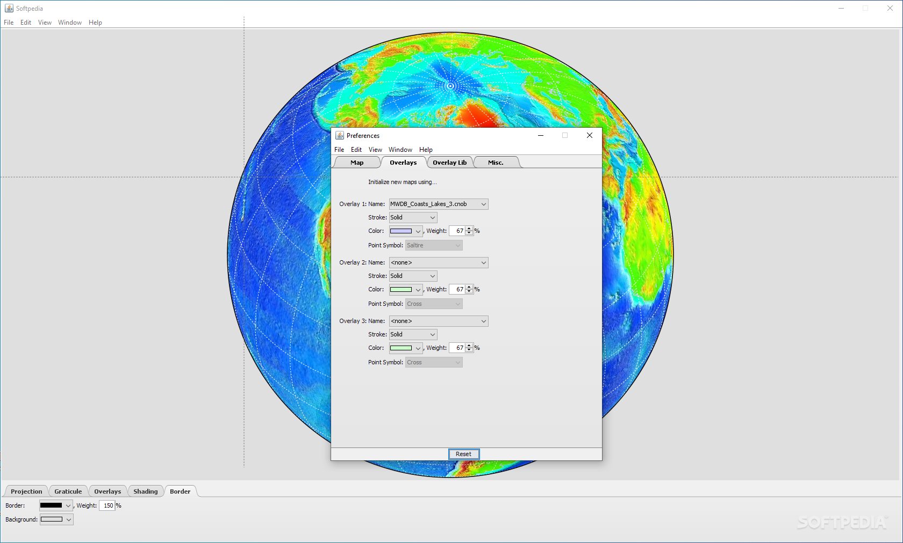
Task: Increase Overlay 3 Weight with up arrow
Action: click(469, 346)
